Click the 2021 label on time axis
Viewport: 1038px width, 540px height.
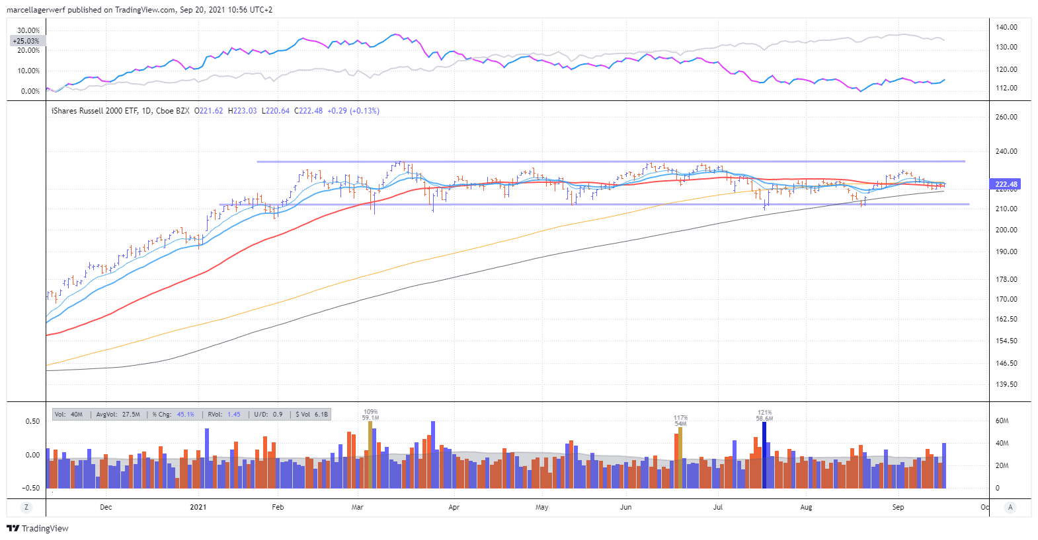click(198, 507)
